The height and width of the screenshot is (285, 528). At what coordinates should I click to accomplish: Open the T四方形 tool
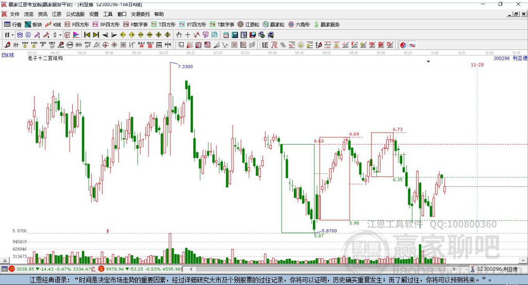pyautogui.click(x=163, y=25)
